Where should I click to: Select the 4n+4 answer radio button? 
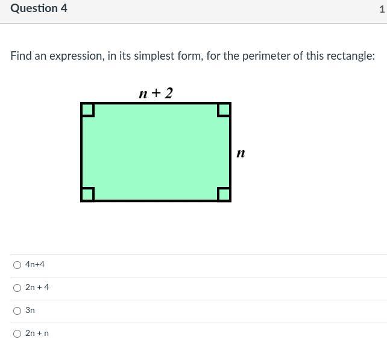pos(17,265)
